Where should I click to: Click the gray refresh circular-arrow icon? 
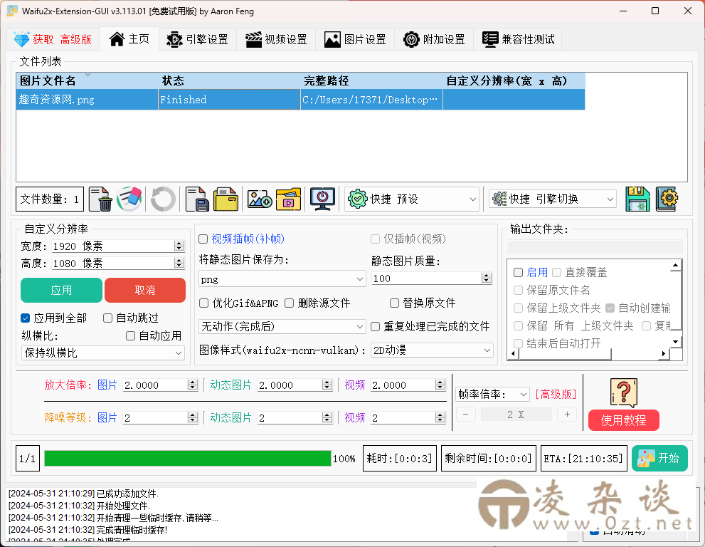point(163,199)
